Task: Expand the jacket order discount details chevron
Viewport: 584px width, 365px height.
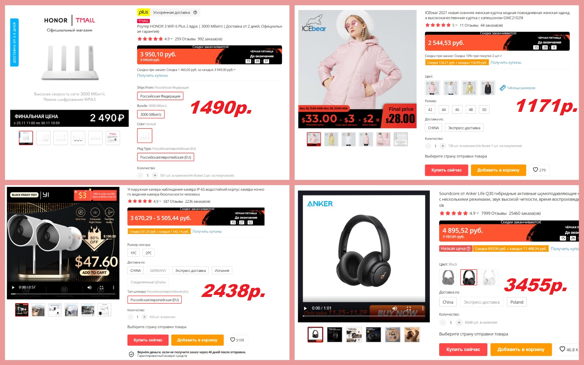Action: pos(501,56)
